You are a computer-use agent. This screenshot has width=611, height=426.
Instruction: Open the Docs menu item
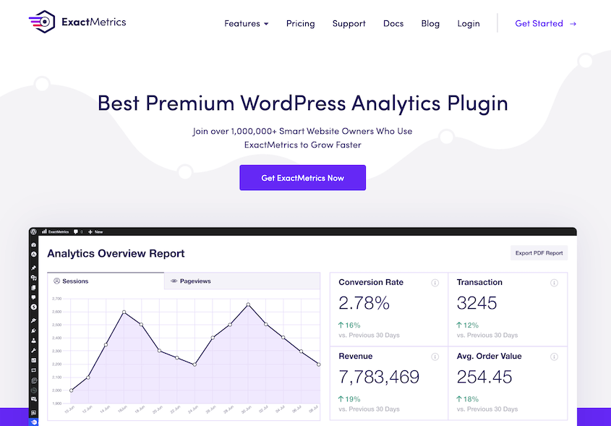[393, 24]
